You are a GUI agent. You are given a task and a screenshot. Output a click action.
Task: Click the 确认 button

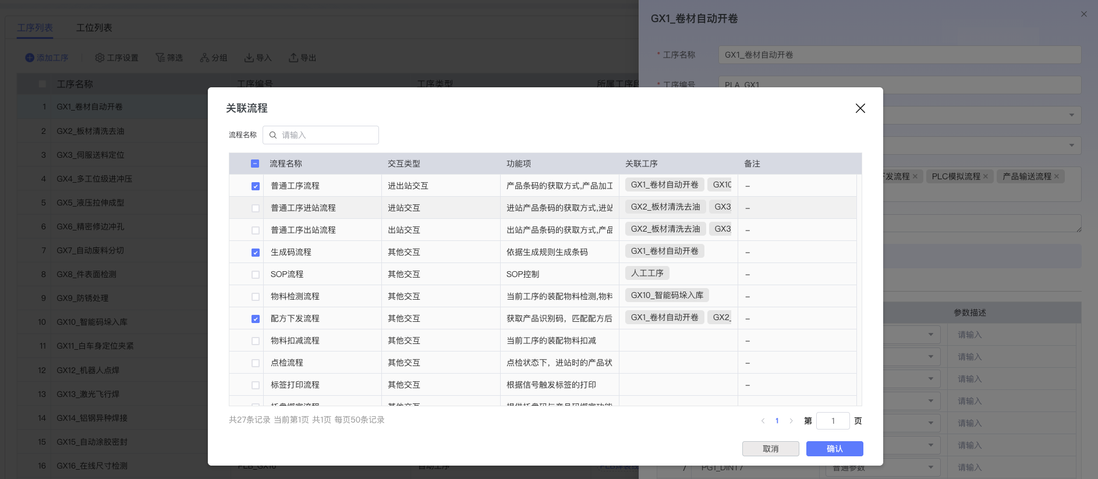pos(834,449)
